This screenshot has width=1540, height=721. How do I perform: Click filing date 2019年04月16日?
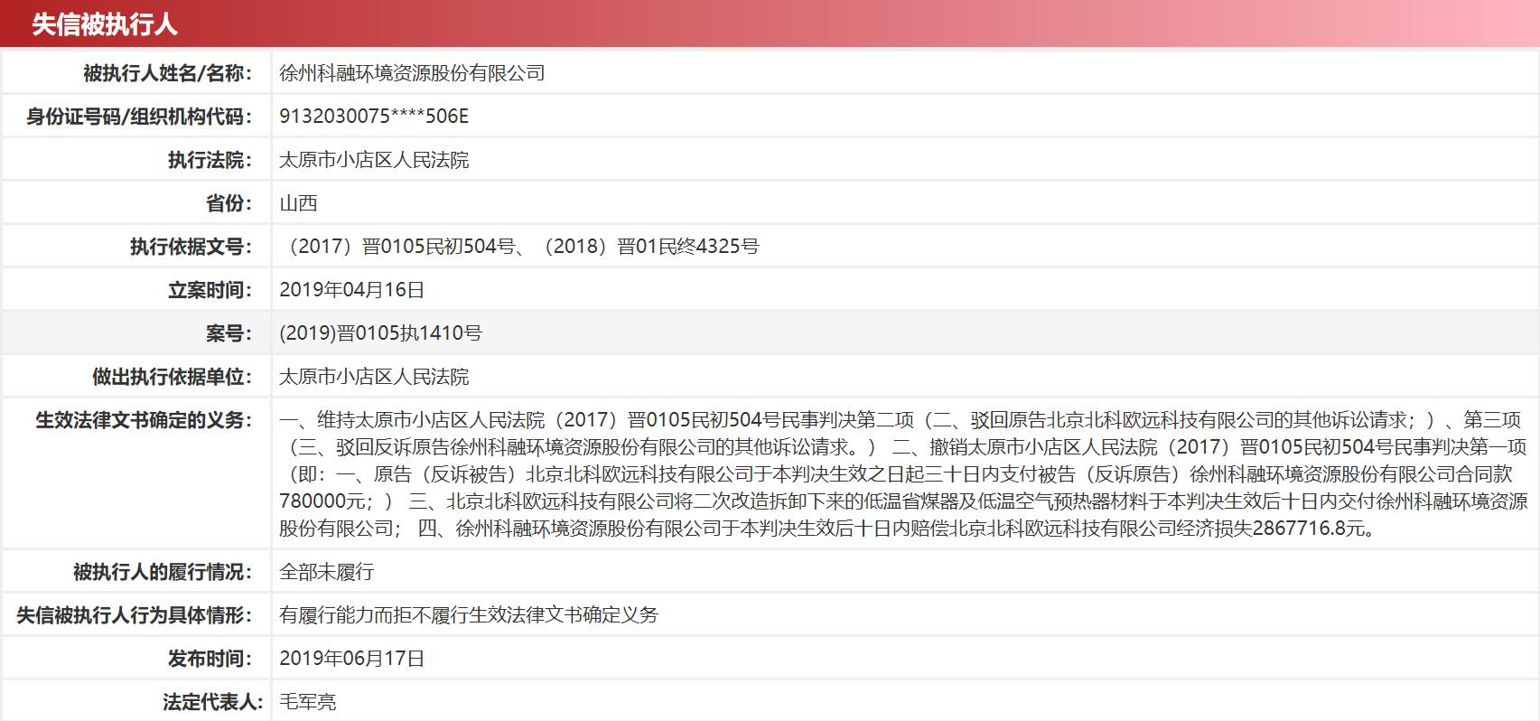pyautogui.click(x=351, y=290)
